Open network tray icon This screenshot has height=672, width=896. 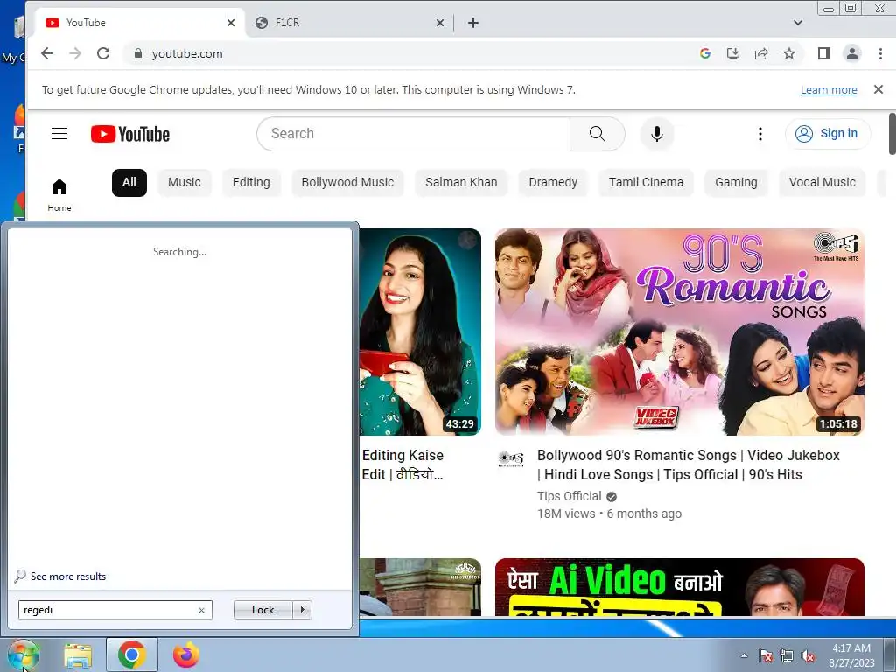pos(787,656)
